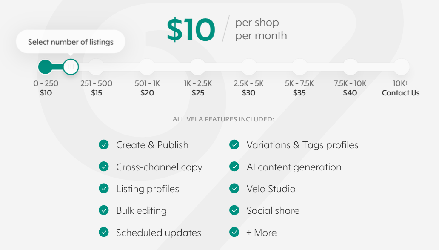
Task: Click the checkmark icon beside Social share
Action: pos(234,210)
